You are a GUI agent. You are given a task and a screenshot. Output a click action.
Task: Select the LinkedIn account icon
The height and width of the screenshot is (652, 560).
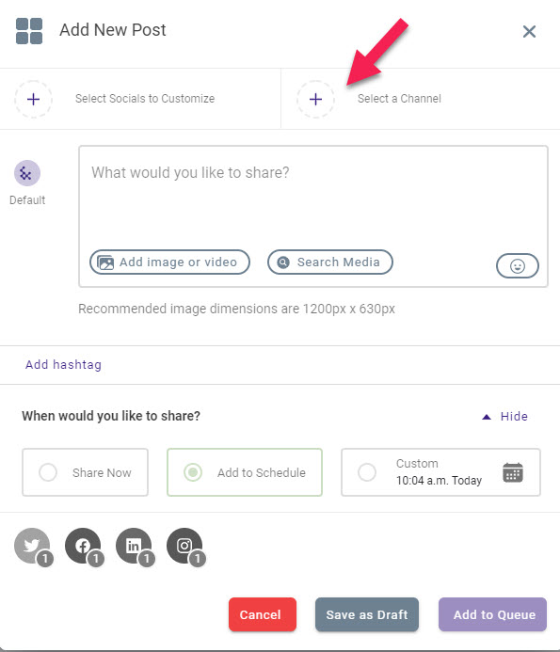pos(134,546)
